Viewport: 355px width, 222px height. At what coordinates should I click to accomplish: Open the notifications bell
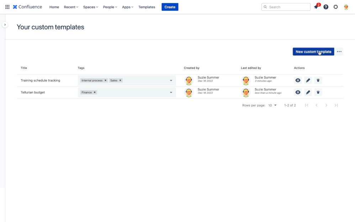pos(316,7)
